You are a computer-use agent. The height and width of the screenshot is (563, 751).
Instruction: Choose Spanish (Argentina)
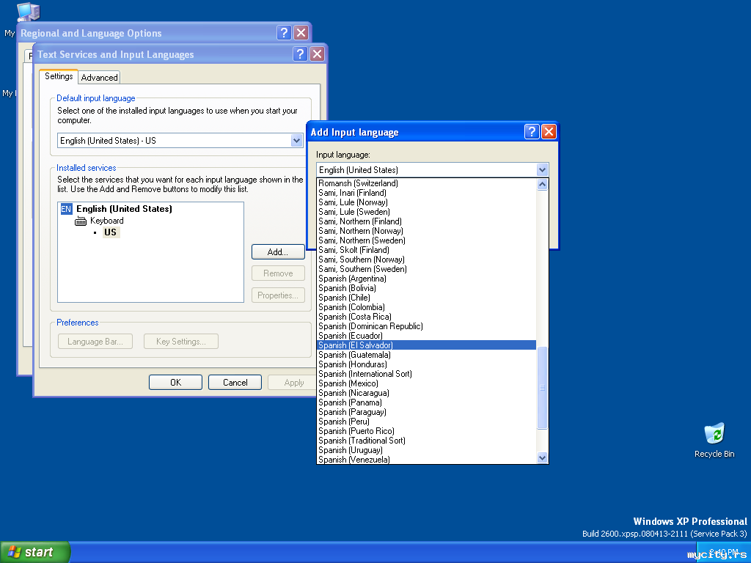click(426, 279)
